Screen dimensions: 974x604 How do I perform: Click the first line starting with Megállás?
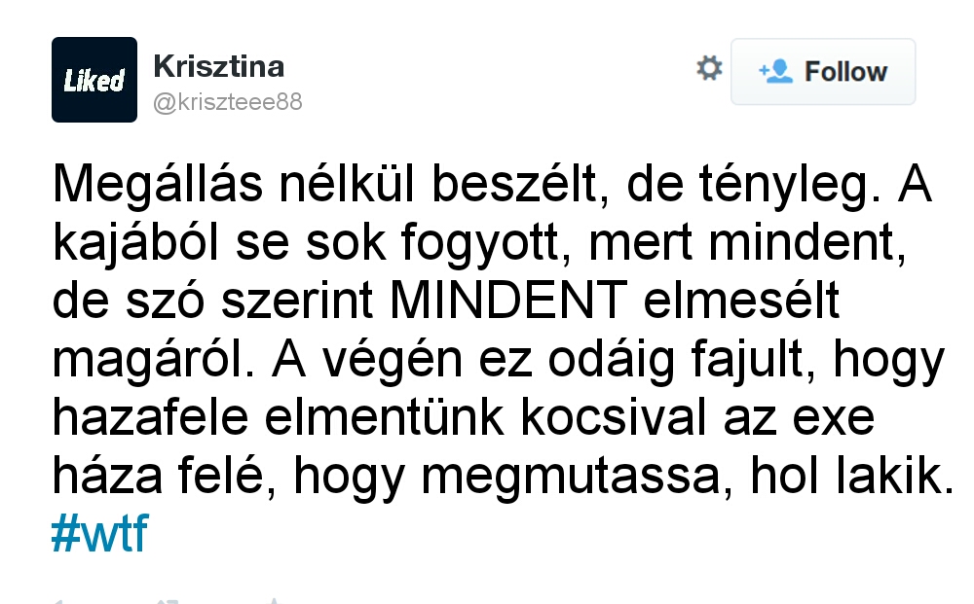pyautogui.click(x=492, y=185)
